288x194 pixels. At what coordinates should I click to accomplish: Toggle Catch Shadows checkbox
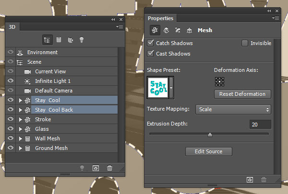(x=150, y=43)
